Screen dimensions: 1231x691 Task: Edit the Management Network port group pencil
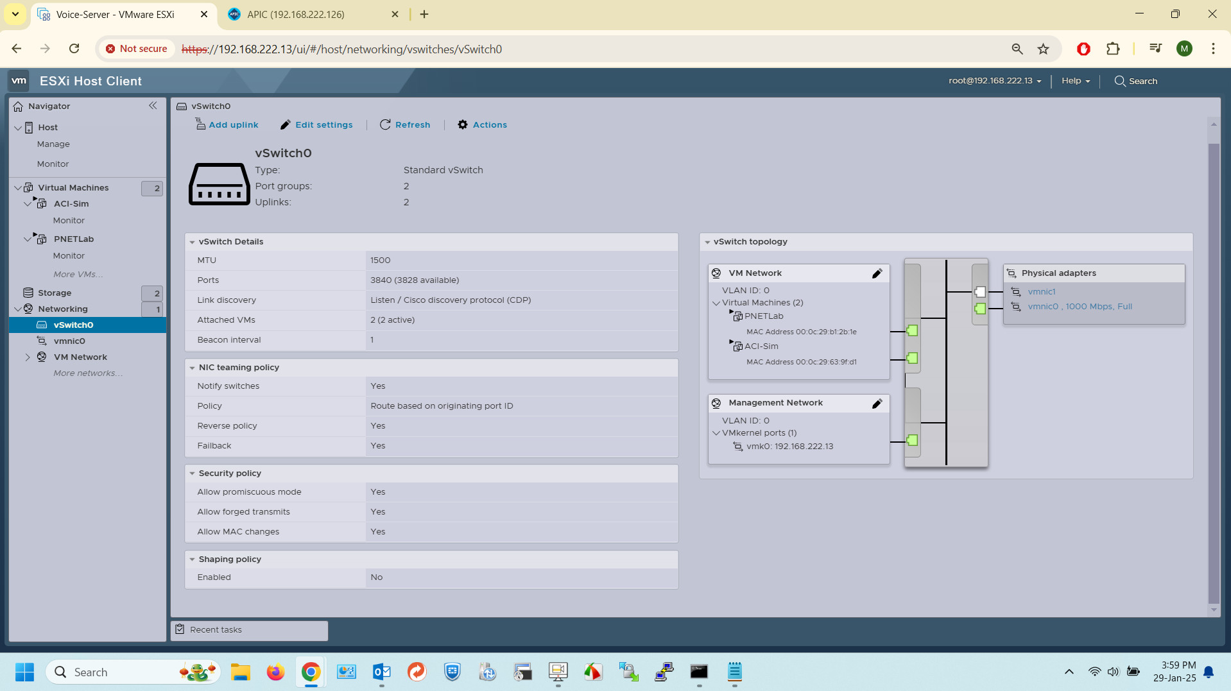[877, 404]
